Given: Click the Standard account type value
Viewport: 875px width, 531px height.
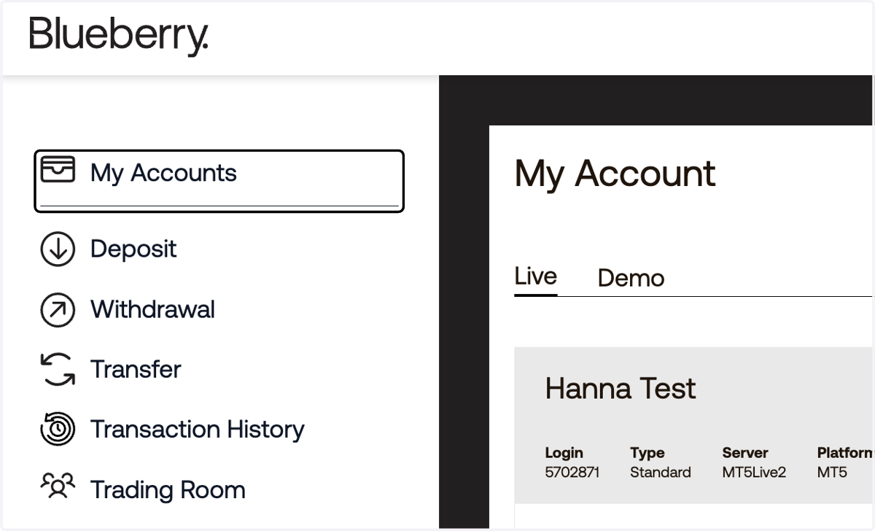Looking at the screenshot, I should pyautogui.click(x=661, y=472).
